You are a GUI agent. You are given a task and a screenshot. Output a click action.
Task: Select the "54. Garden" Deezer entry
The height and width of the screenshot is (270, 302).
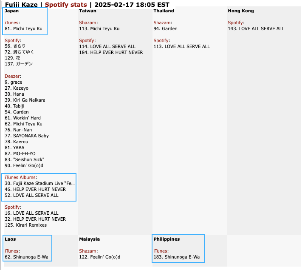(17, 112)
